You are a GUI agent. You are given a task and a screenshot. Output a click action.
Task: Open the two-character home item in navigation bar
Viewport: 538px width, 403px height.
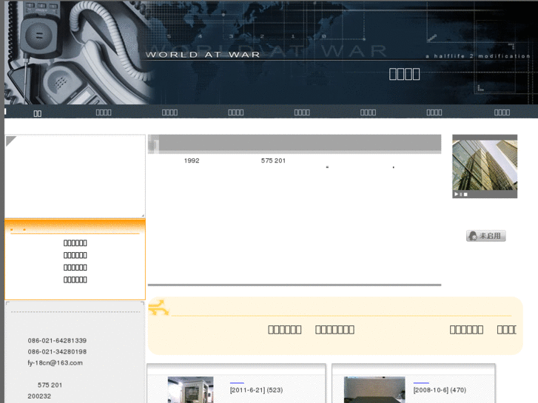click(38, 113)
